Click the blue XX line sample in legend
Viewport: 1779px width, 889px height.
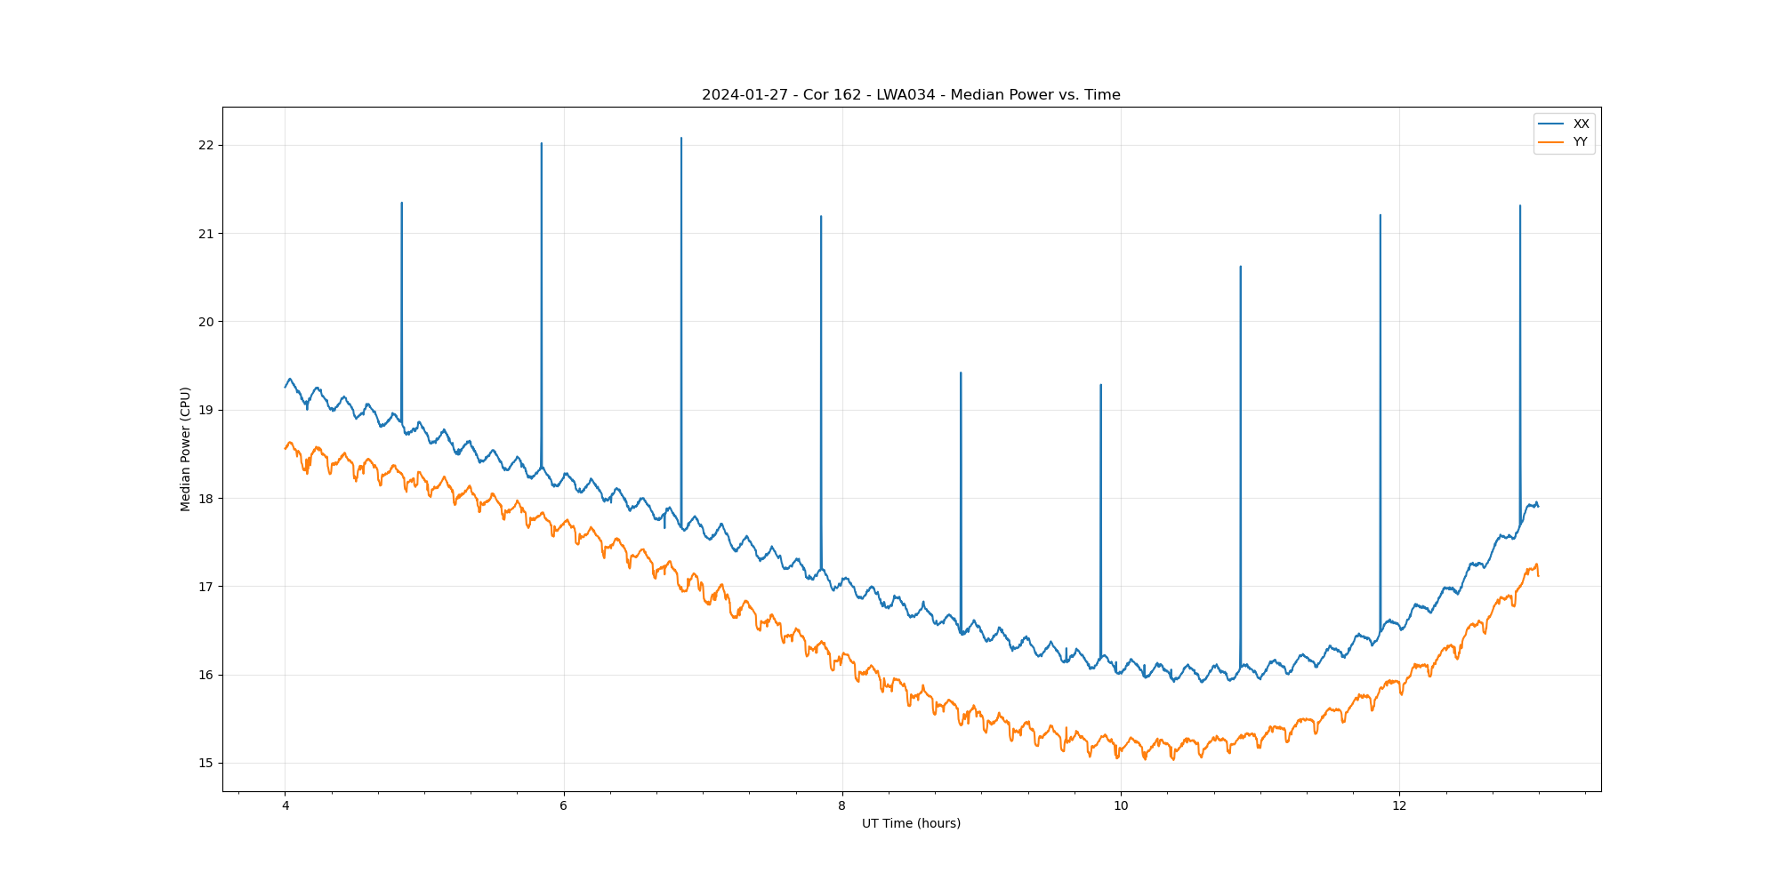coord(1551,124)
